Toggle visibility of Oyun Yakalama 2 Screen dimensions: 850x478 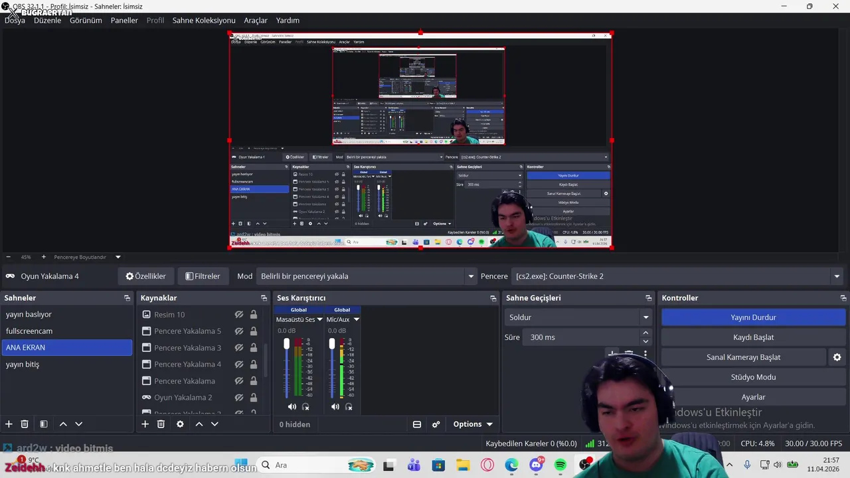click(239, 398)
